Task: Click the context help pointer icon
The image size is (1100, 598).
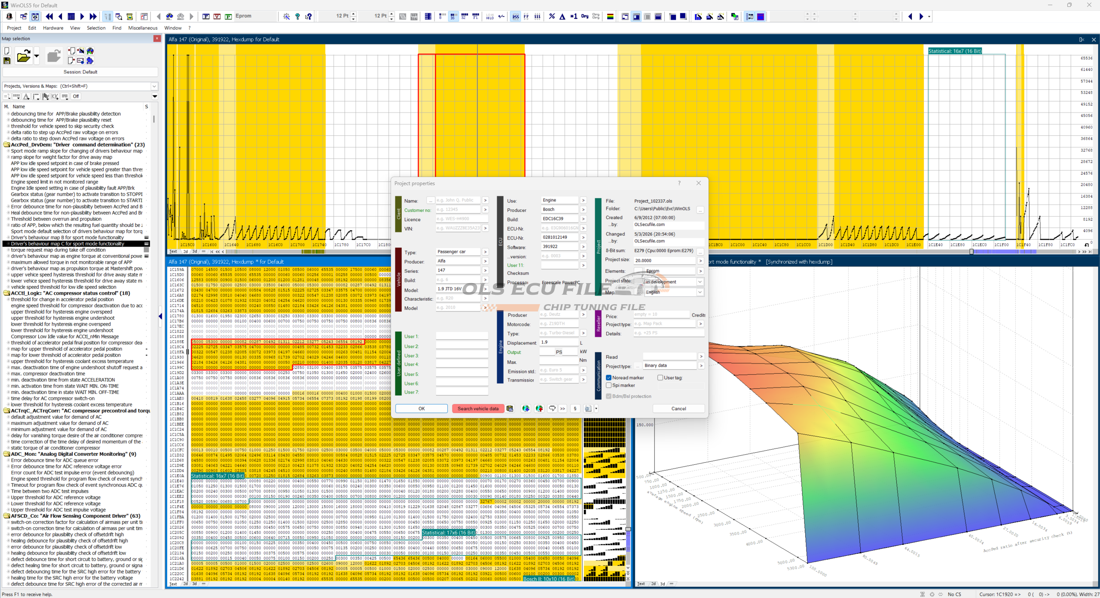Action: [309, 16]
